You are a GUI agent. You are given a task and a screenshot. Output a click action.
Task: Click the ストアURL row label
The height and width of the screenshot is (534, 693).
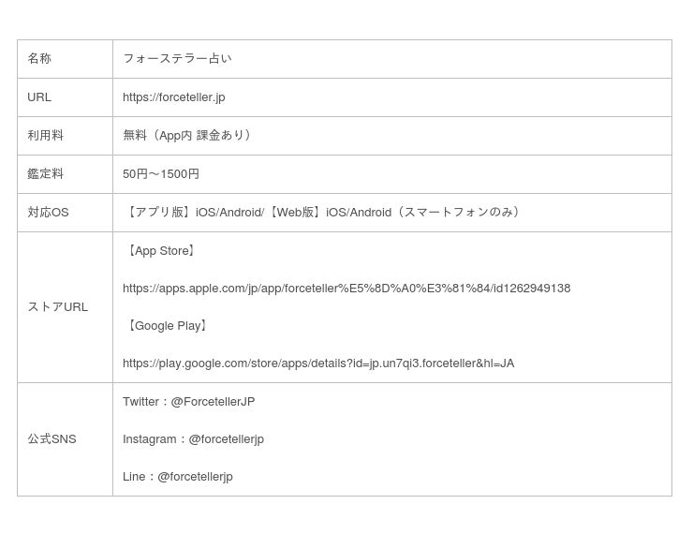click(x=57, y=307)
